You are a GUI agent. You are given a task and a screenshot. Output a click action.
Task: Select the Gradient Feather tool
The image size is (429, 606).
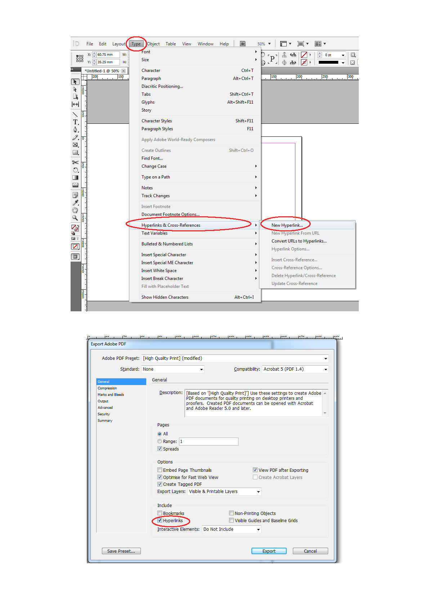coord(75,185)
